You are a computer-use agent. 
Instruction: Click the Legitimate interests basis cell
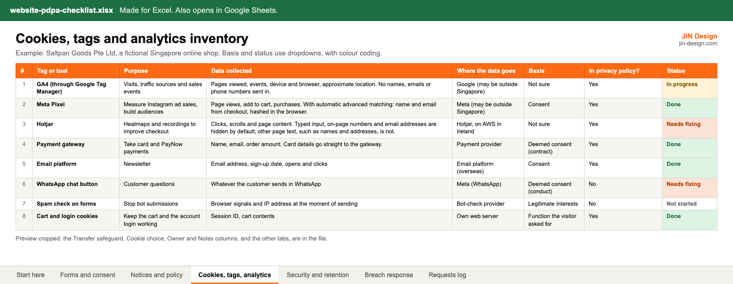(x=554, y=204)
